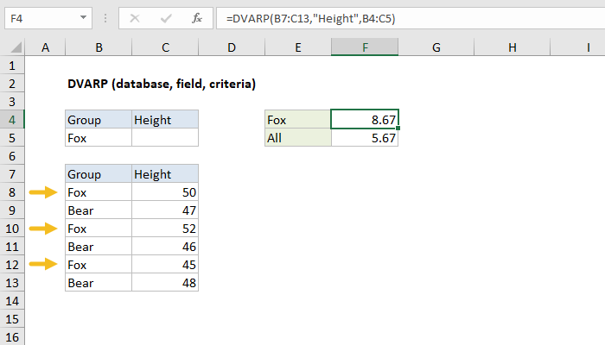Select height value 52
The height and width of the screenshot is (345, 605).
[165, 229]
